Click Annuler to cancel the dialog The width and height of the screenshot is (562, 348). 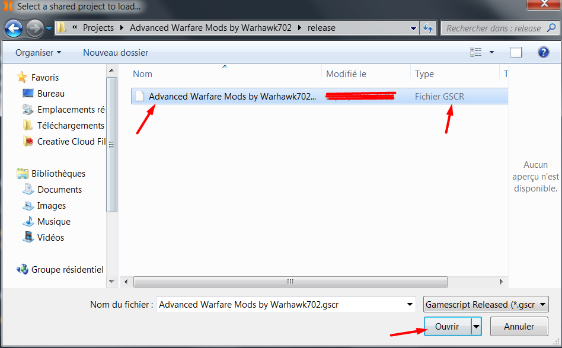tap(519, 327)
